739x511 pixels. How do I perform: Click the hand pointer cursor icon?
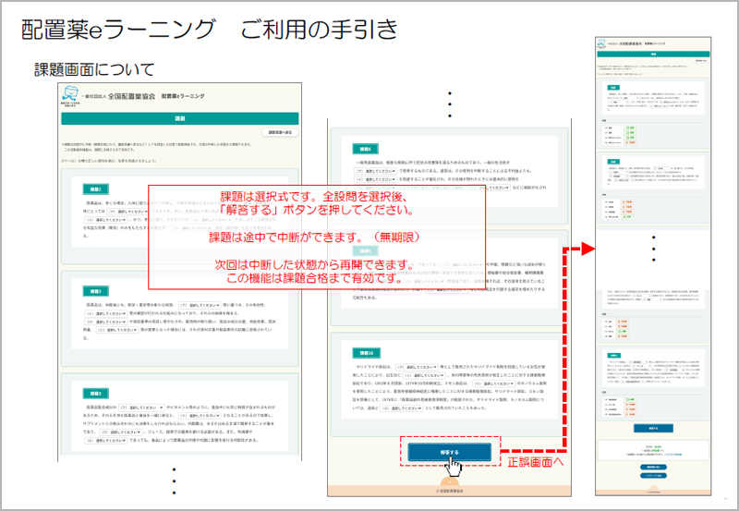point(452,467)
